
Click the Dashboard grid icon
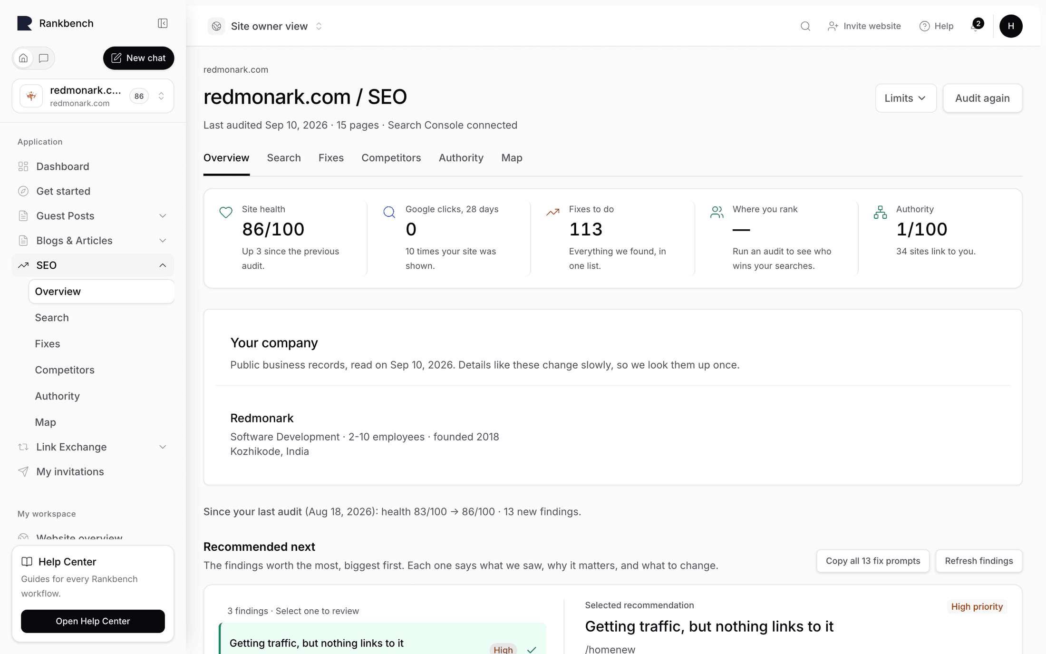pyautogui.click(x=23, y=166)
